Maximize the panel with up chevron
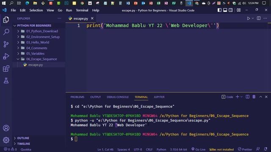The height and width of the screenshot is (152, 271). 261,97
